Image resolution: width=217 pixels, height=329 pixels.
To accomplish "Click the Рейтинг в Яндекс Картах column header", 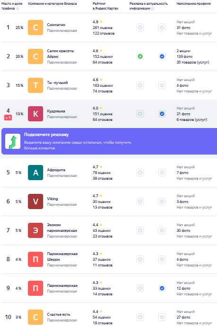I will [x=106, y=6].
